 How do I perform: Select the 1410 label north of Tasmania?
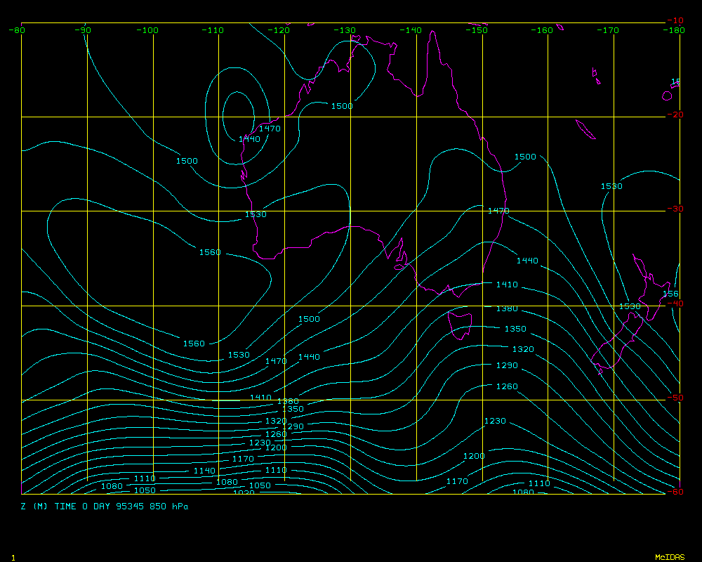(507, 285)
